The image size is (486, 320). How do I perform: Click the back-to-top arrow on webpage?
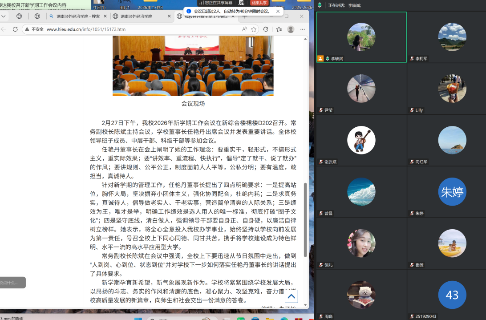[291, 296]
